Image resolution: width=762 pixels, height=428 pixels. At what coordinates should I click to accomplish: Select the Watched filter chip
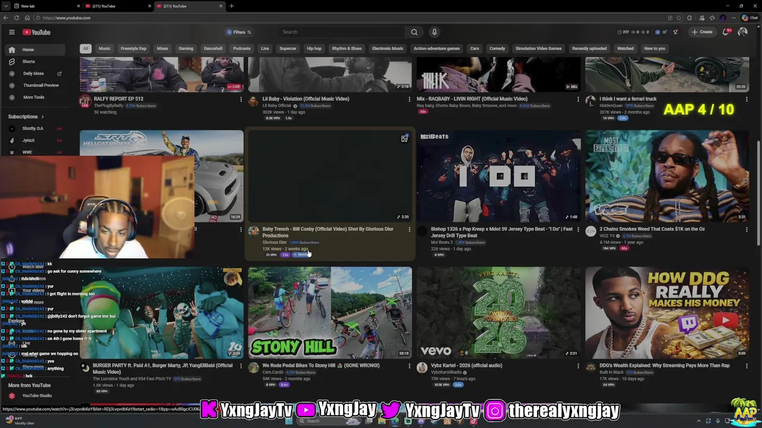click(x=625, y=49)
